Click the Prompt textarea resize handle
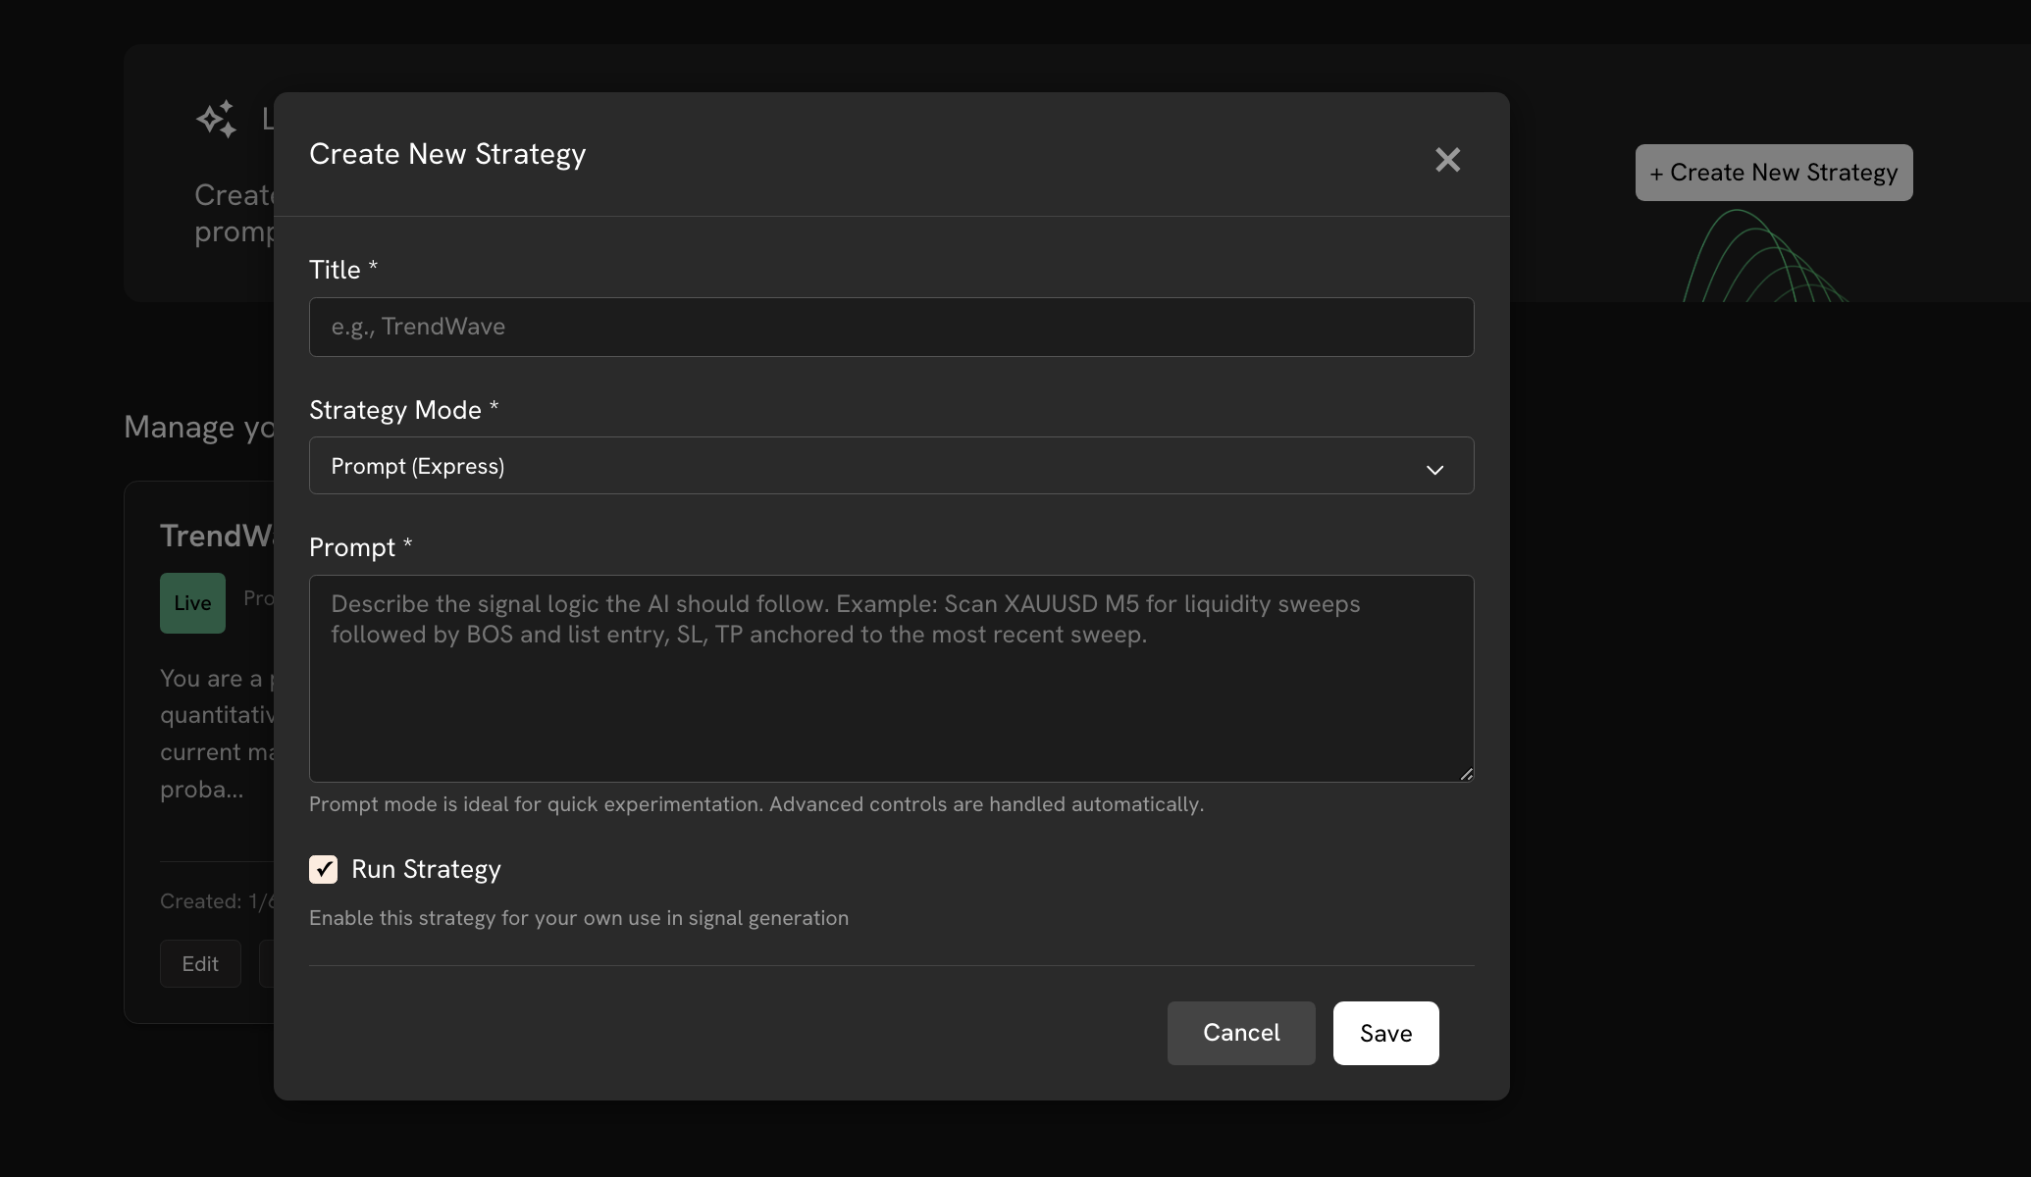The height and width of the screenshot is (1177, 2031). pos(1466,774)
